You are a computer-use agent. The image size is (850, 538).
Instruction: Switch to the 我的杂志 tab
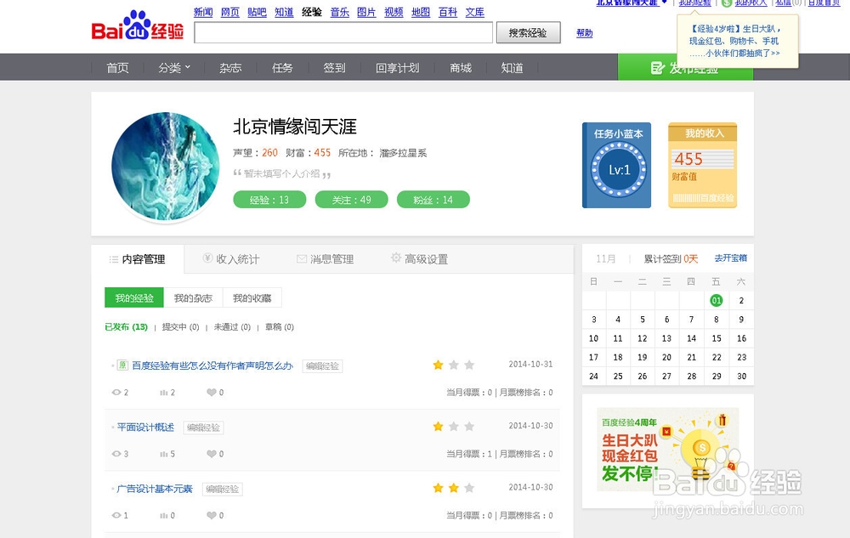pos(195,298)
